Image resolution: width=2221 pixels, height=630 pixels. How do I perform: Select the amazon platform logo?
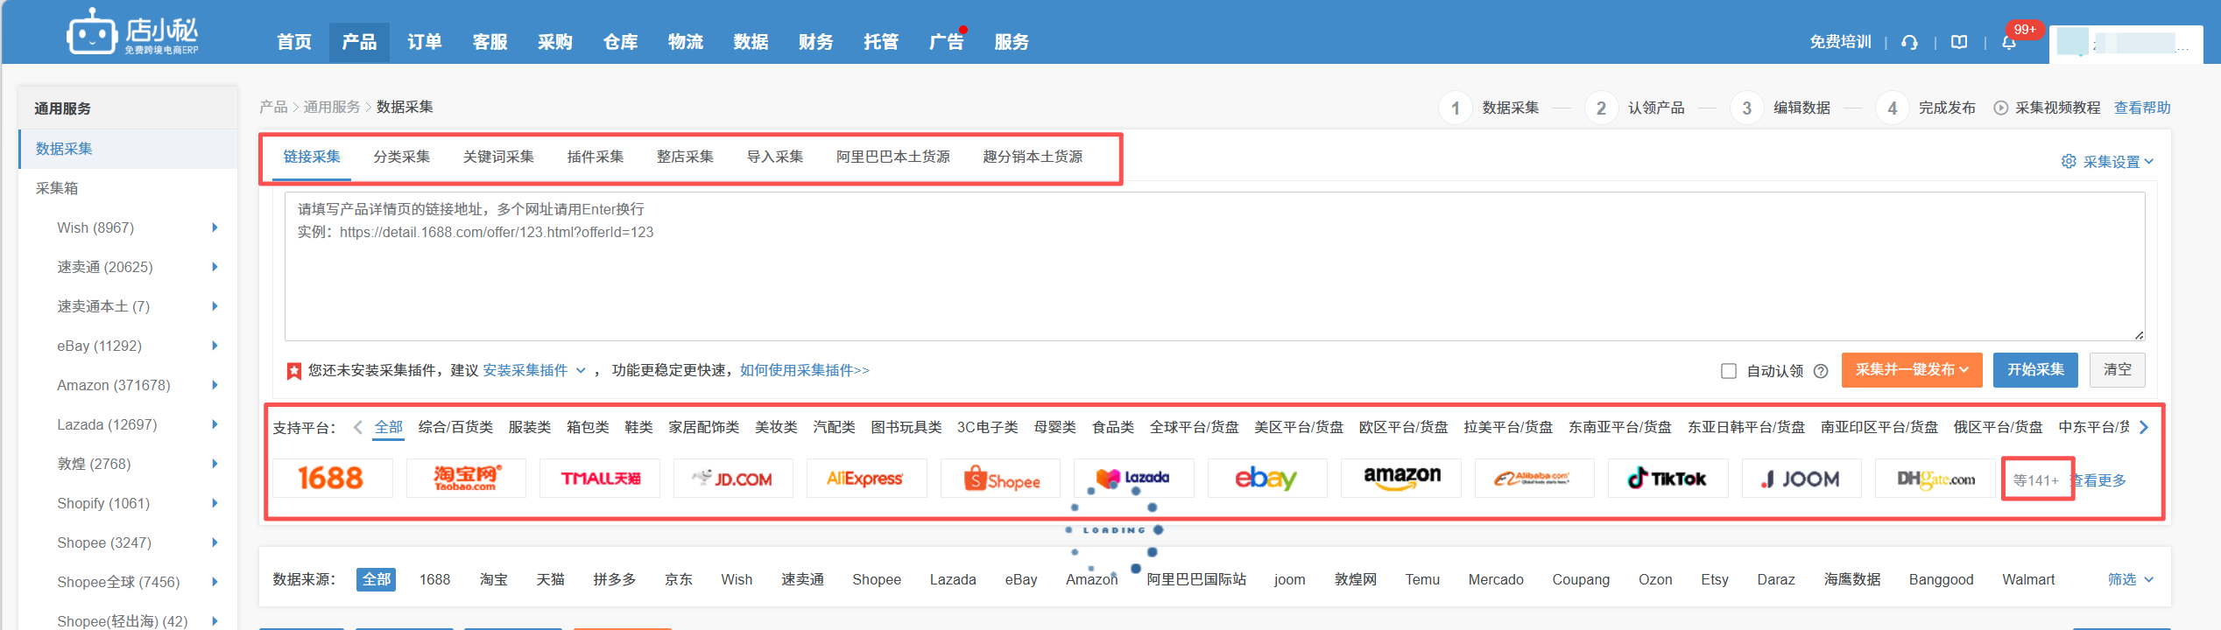pyautogui.click(x=1401, y=478)
